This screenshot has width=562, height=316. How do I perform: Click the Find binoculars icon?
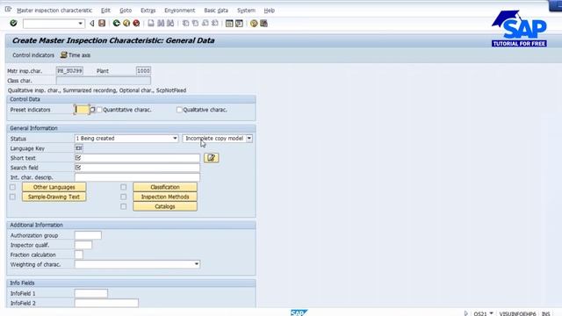161,24
